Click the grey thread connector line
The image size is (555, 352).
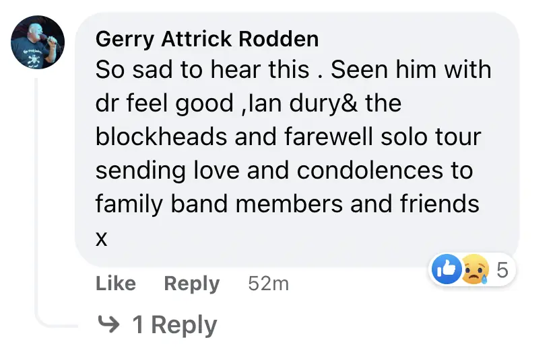(38, 202)
